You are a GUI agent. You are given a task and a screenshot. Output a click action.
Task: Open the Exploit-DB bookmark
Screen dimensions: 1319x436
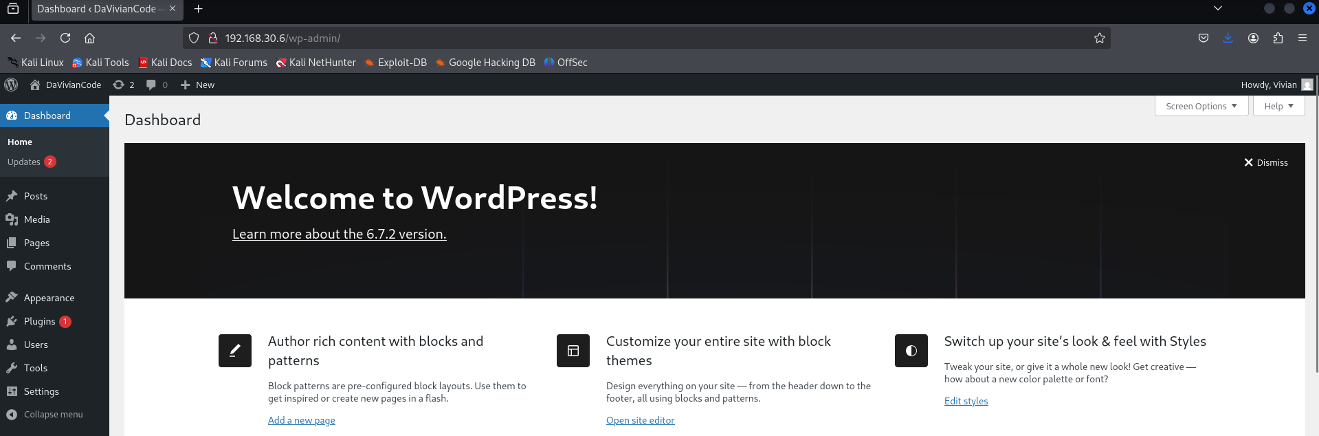[x=395, y=62]
